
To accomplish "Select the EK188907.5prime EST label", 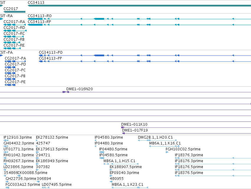I will tap(126, 167).
